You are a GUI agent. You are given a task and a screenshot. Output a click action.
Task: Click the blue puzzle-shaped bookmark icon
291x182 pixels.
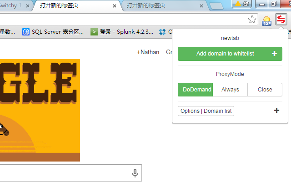pyautogui.click(x=162, y=32)
